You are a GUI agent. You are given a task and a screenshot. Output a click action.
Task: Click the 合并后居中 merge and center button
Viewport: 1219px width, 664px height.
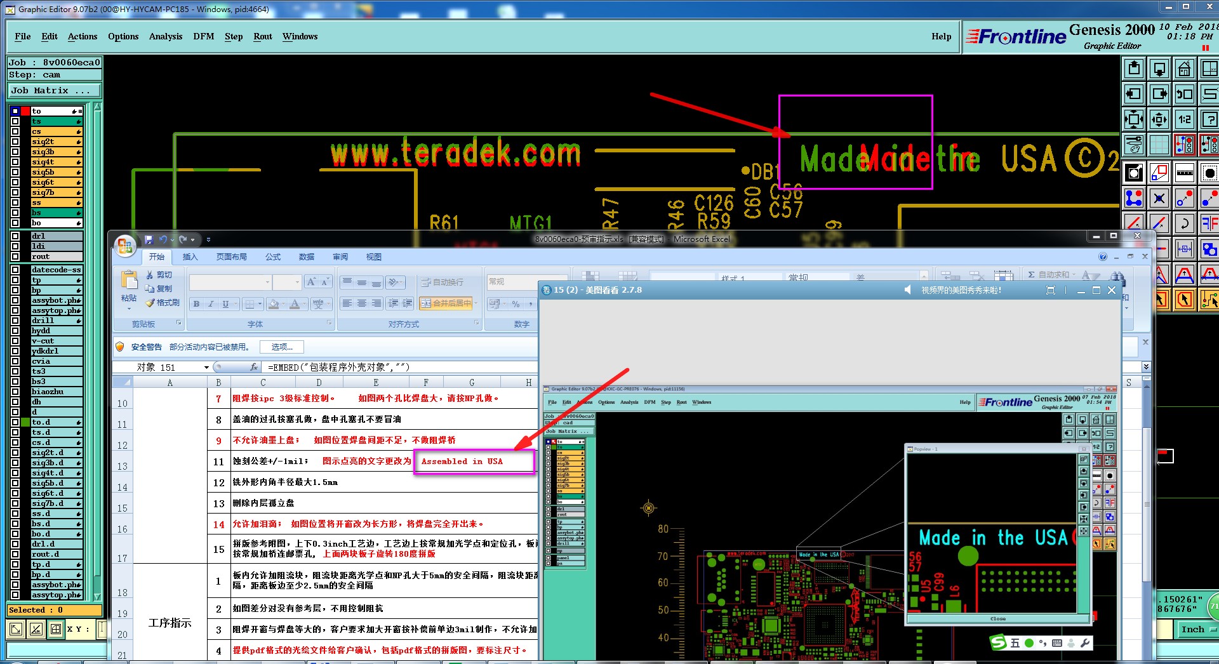click(x=446, y=303)
